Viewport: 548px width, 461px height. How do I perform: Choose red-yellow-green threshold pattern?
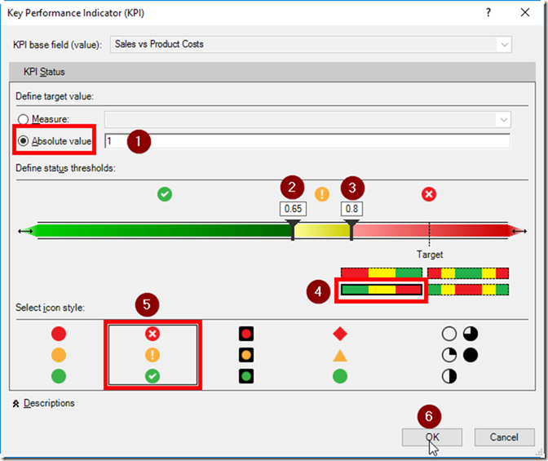pos(382,273)
